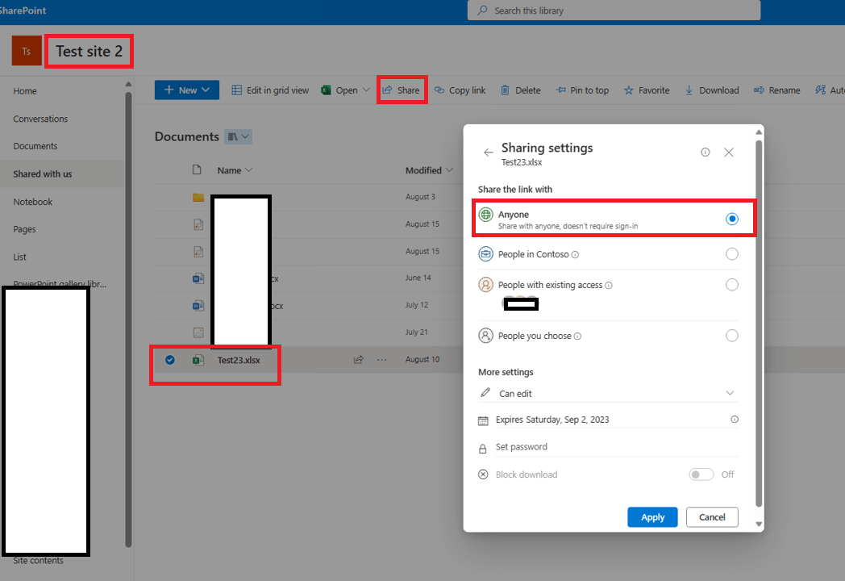The height and width of the screenshot is (581, 845).
Task: Open the Can edit permission dropdown
Action: (x=608, y=393)
